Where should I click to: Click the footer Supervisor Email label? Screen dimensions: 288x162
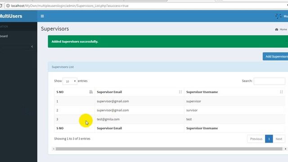click(109, 128)
